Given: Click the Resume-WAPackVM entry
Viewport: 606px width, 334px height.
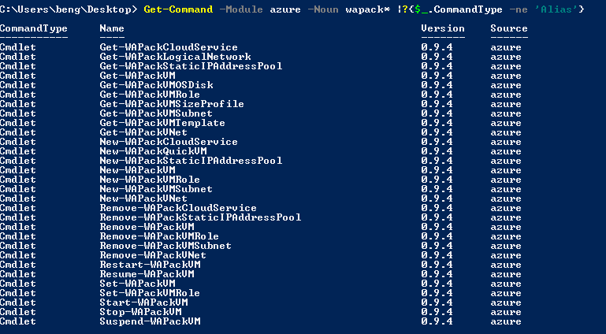Looking at the screenshot, I should [147, 274].
